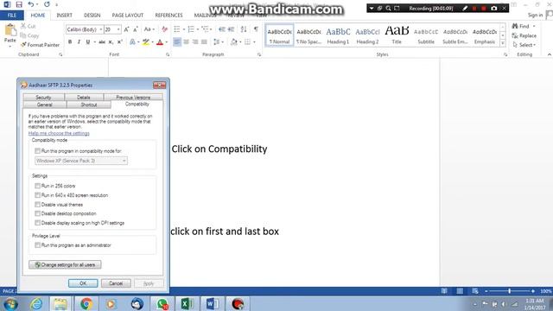Click the red font color button
Viewport: 553px width, 311px height.
coord(160,42)
